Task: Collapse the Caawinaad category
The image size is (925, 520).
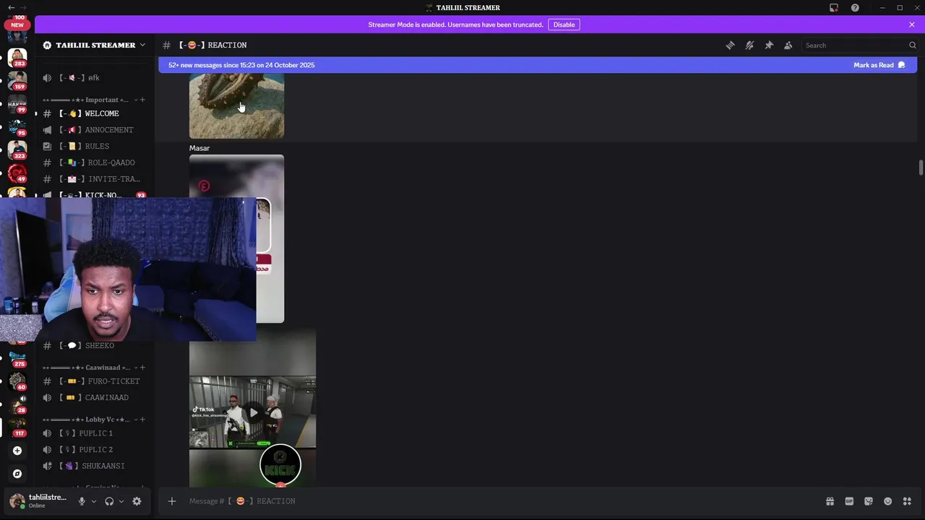Action: coord(90,368)
